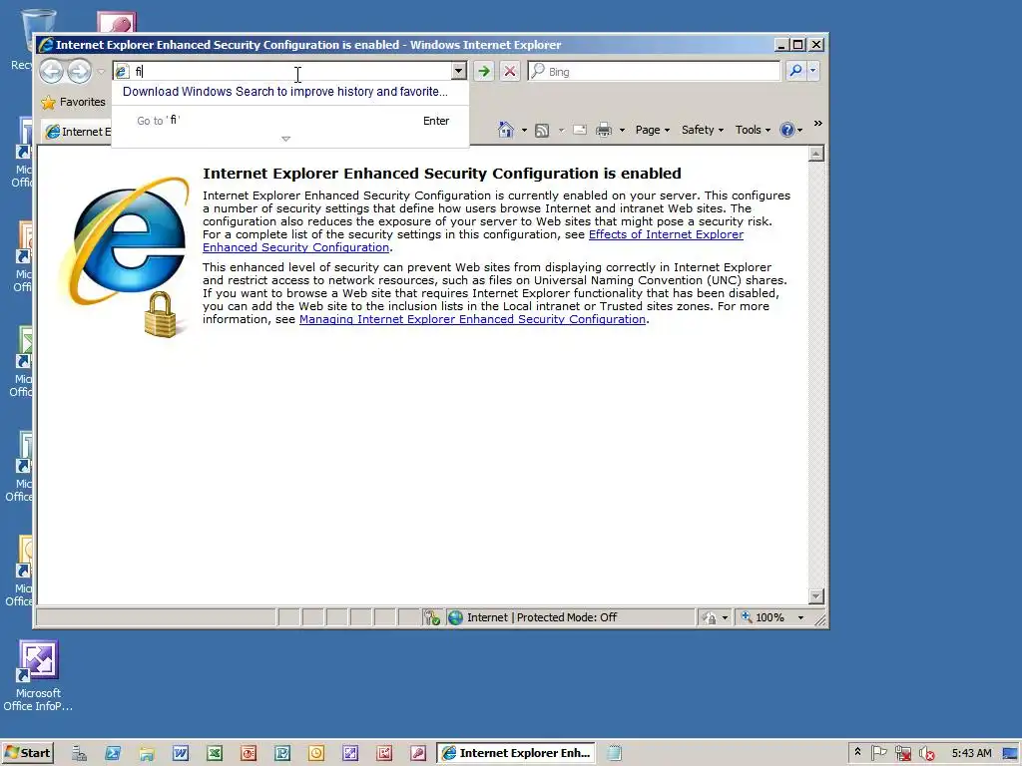Open Windows Explorer folder in taskbar
The height and width of the screenshot is (766, 1022).
pos(147,753)
